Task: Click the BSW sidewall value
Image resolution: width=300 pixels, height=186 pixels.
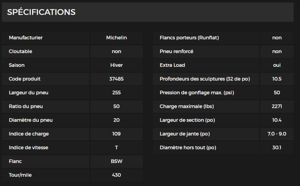Action: 116,161
